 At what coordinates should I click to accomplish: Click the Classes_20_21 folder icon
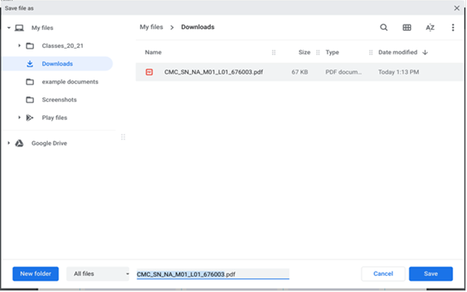click(x=30, y=46)
